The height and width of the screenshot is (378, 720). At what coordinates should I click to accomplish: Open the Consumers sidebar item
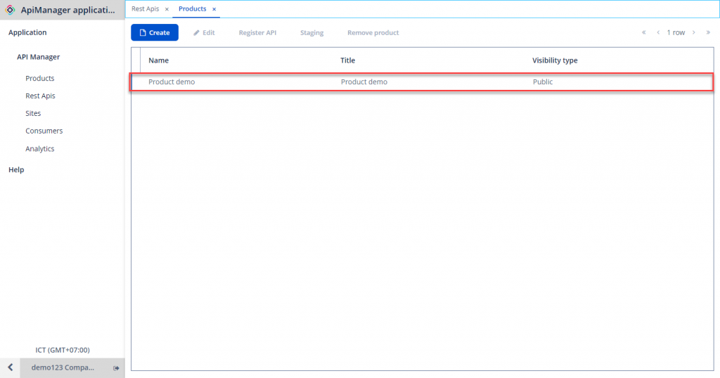click(44, 131)
